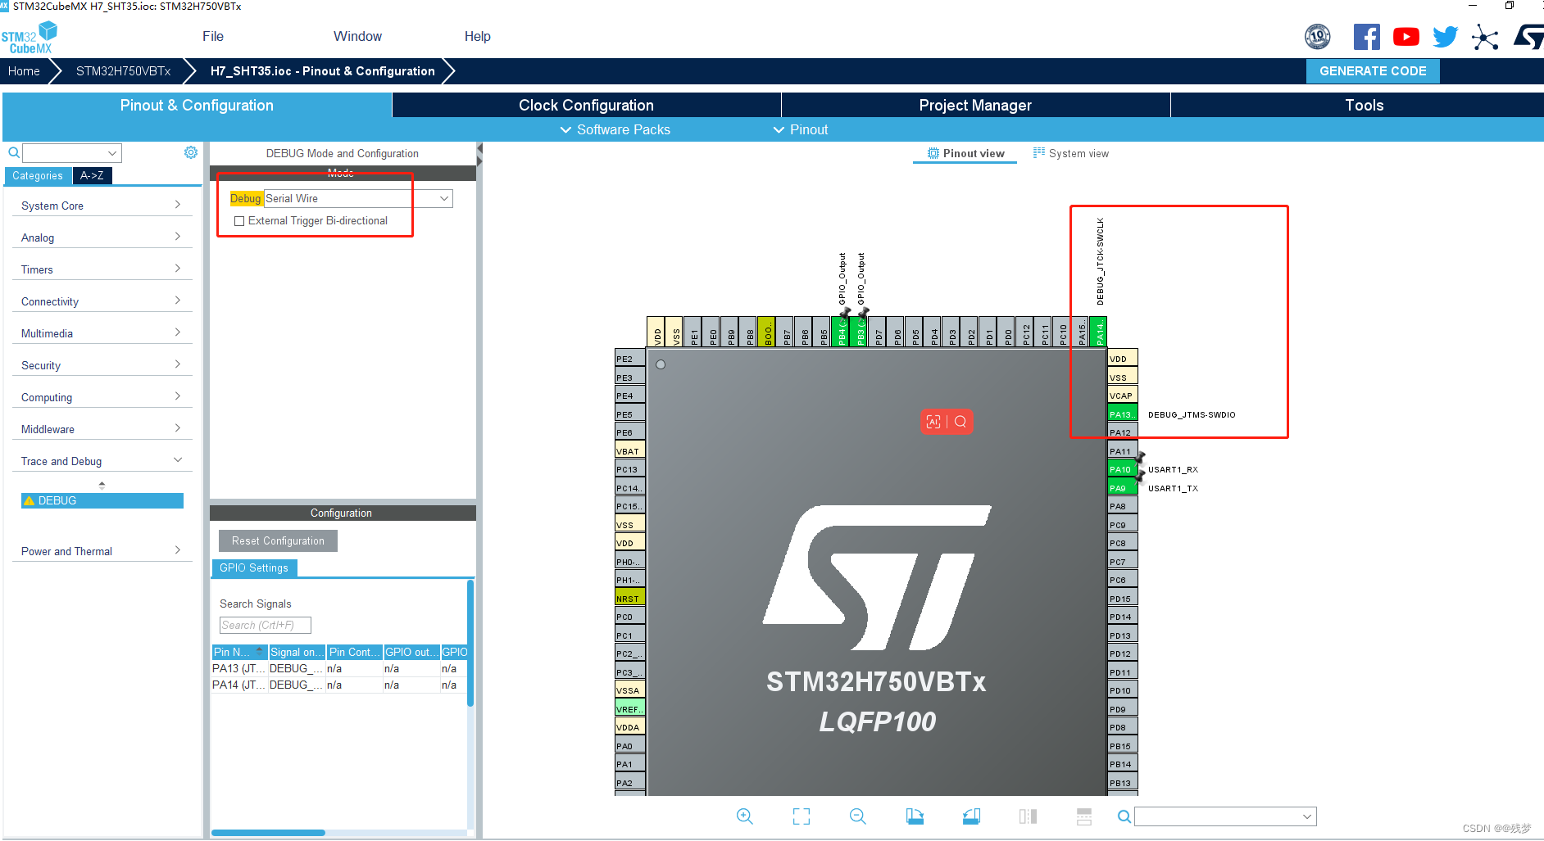The height and width of the screenshot is (841, 1544).
Task: Click the ST logo at top right
Action: pyautogui.click(x=1528, y=37)
